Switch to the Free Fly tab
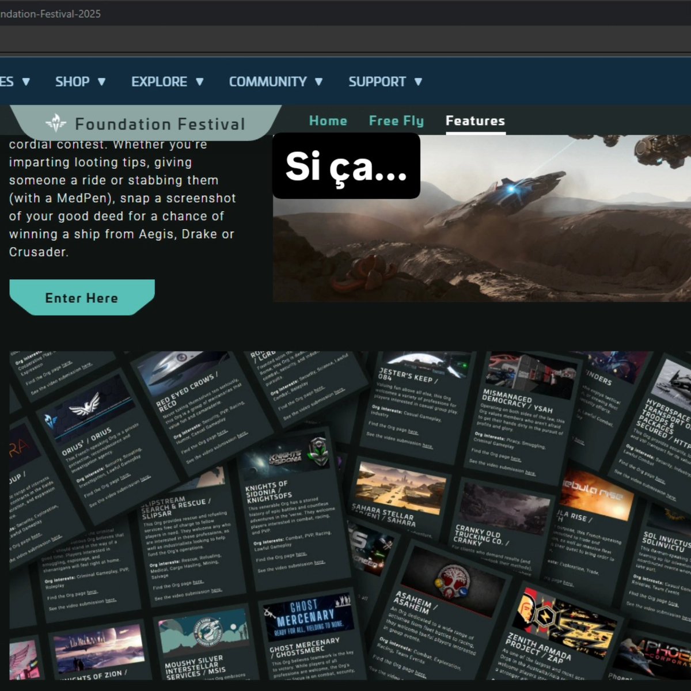Image resolution: width=691 pixels, height=691 pixels. [396, 121]
